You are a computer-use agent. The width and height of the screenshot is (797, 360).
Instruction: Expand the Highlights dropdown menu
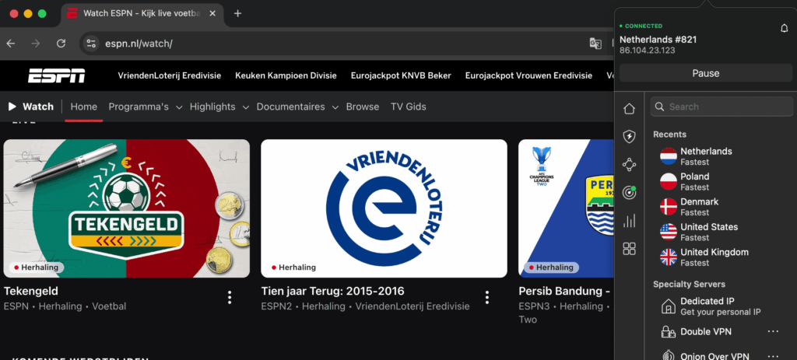coord(219,107)
